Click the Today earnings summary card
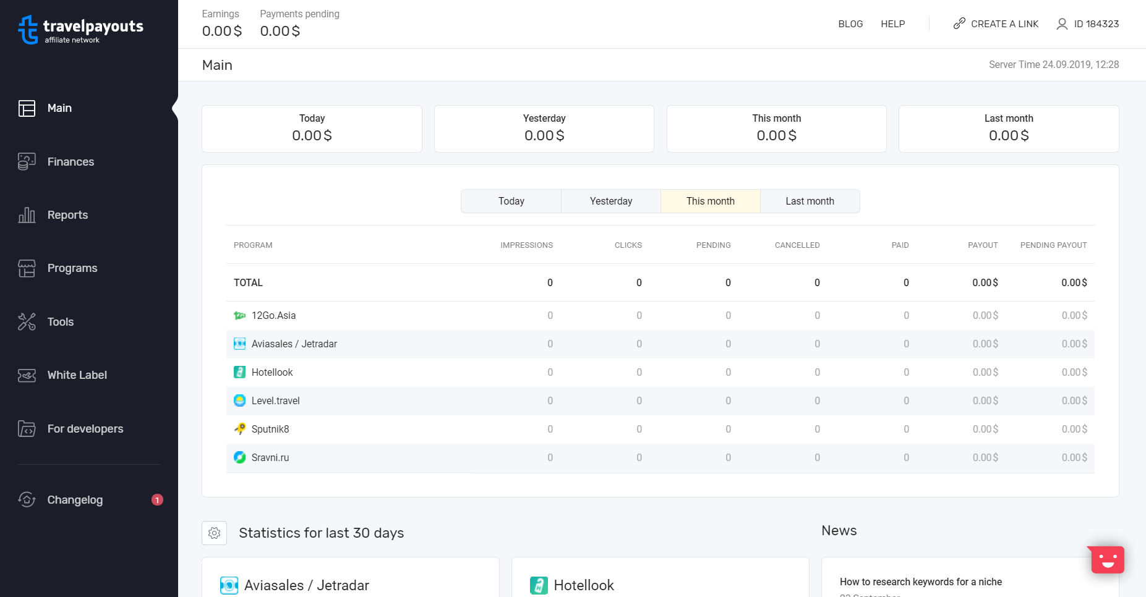 [x=312, y=129]
